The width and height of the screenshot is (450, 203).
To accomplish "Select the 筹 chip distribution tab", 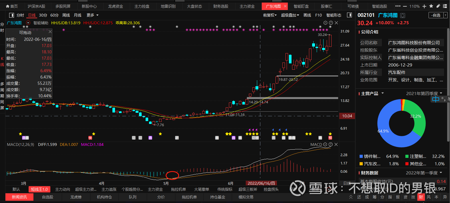I will coord(374,197).
